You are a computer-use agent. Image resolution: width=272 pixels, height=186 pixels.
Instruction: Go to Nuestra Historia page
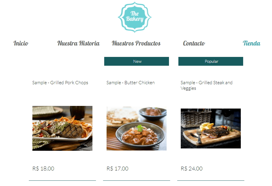pos(78,43)
